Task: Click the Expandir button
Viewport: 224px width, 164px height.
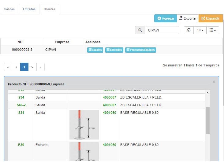Action: (211, 18)
